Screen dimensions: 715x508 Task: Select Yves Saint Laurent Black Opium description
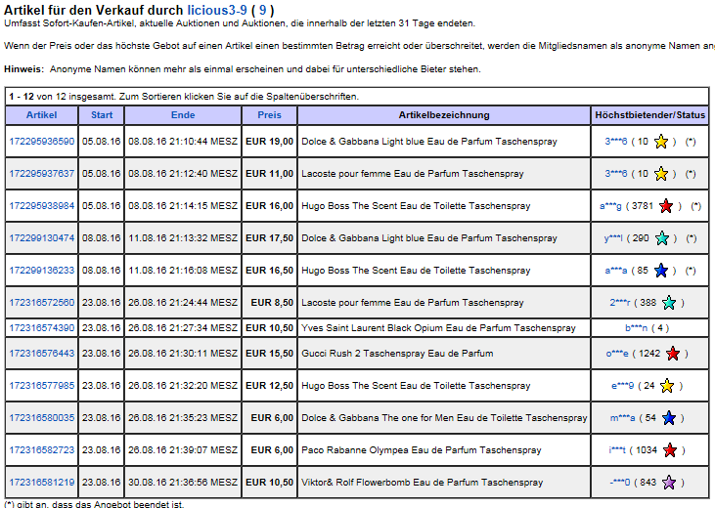[438, 328]
